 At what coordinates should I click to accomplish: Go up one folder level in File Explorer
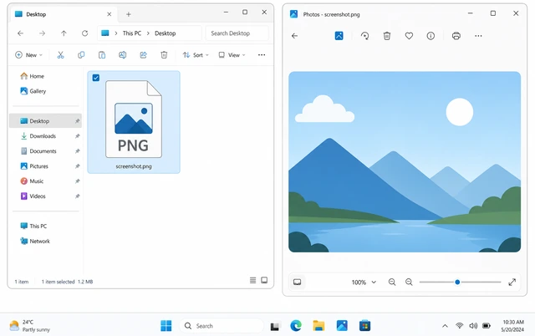click(64, 33)
